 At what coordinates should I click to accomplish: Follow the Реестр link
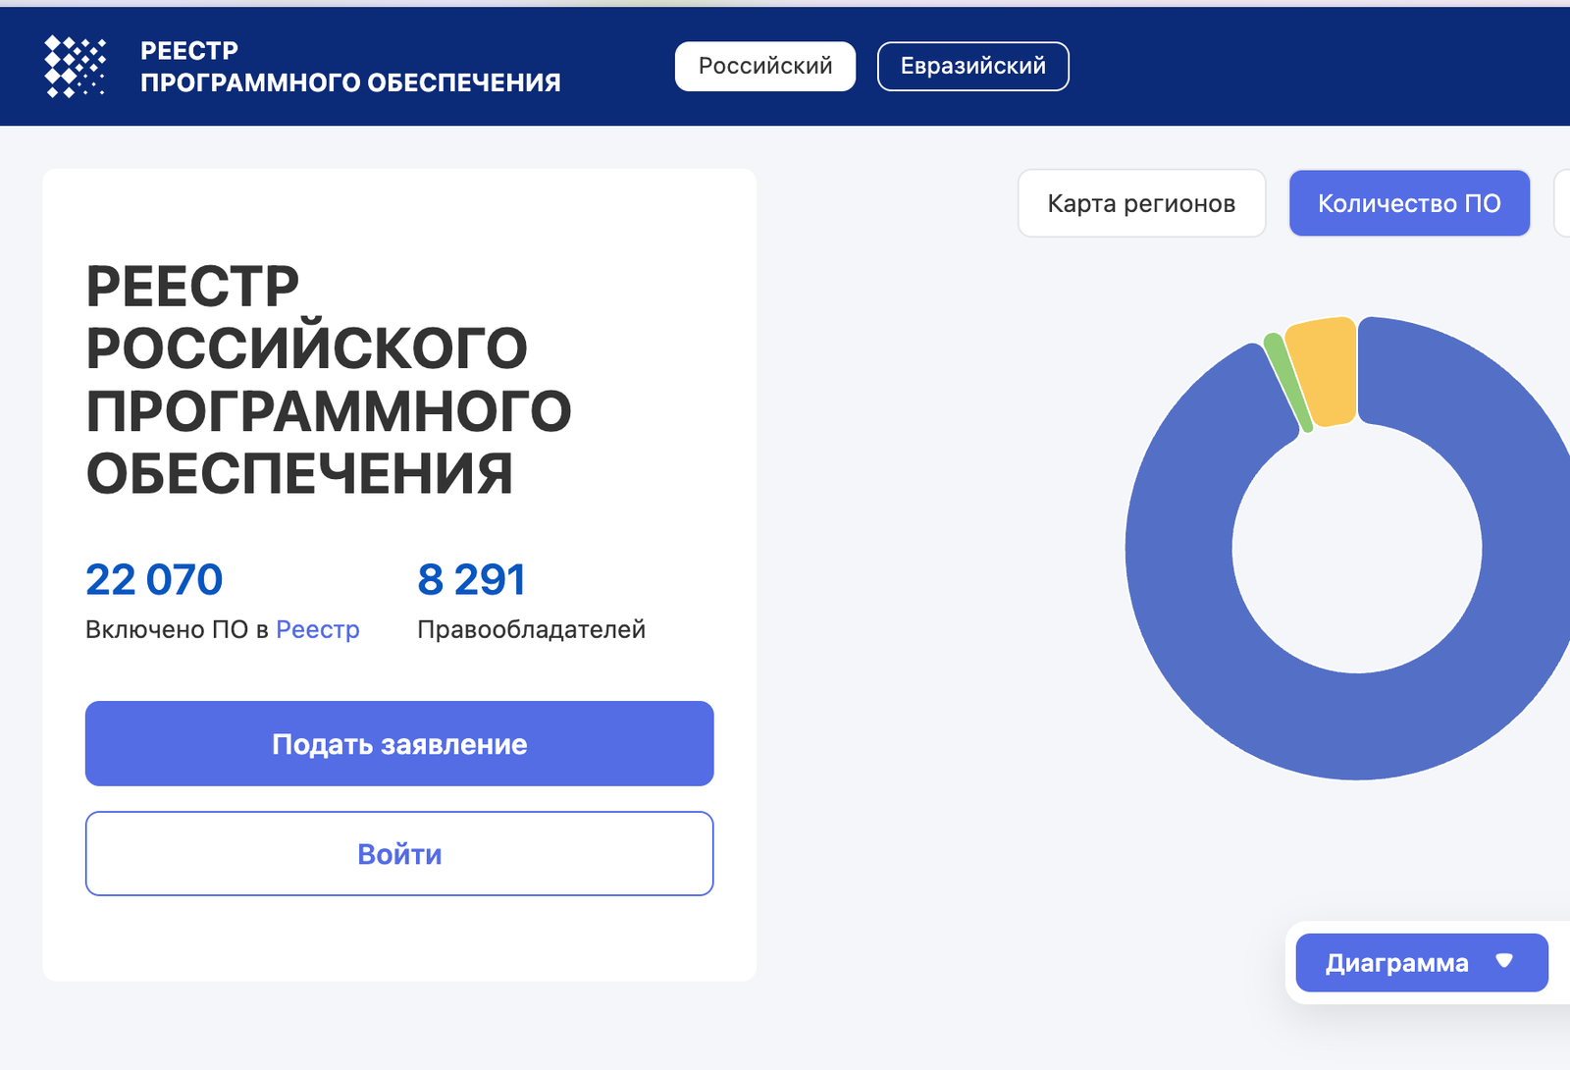click(318, 629)
